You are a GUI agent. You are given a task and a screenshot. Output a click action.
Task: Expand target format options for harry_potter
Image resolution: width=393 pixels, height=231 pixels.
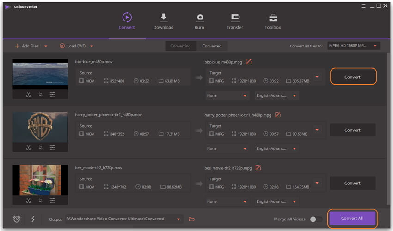pyautogui.click(x=317, y=130)
